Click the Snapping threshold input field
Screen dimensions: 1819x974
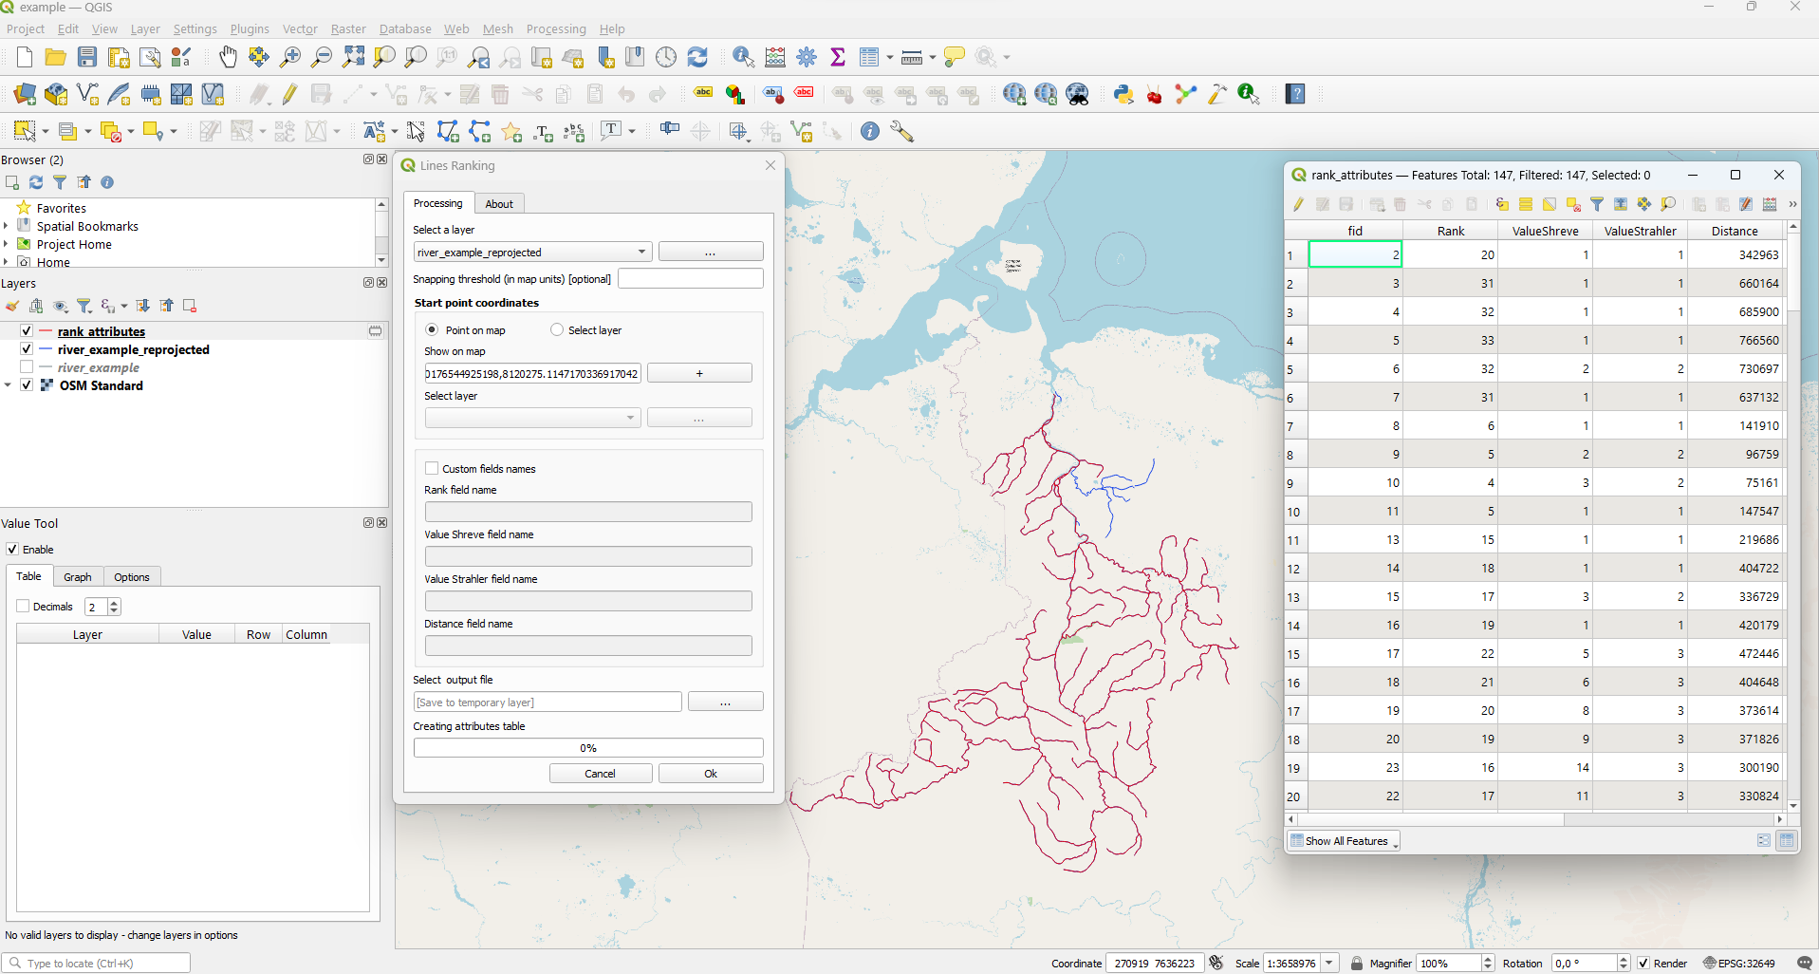pyautogui.click(x=690, y=278)
